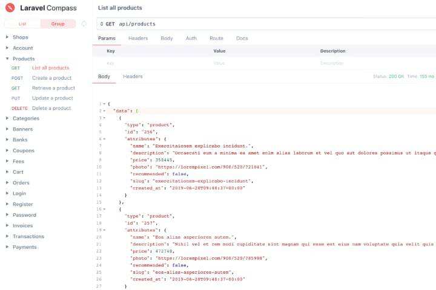Click the 'List all products' page heading
The image size is (436, 290).
click(x=120, y=8)
